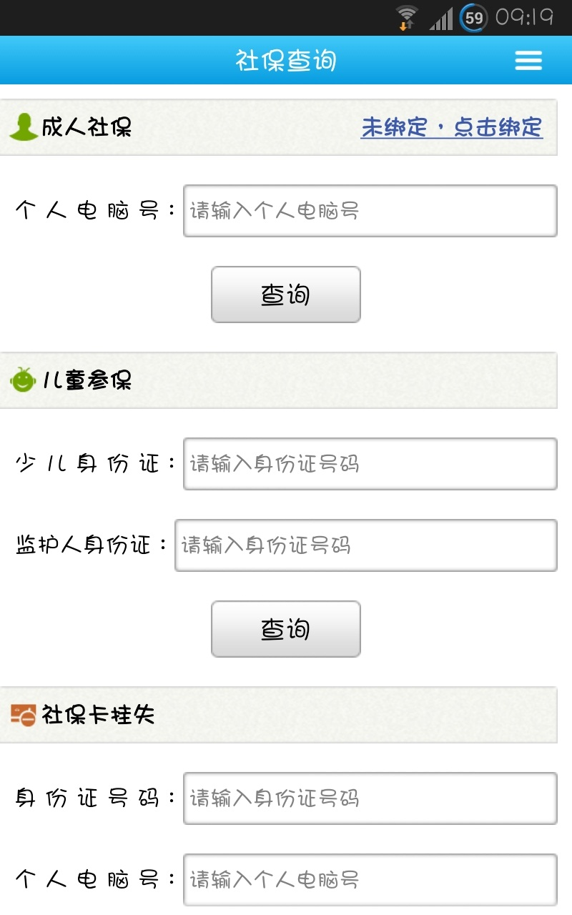This screenshot has width=572, height=915.
Task: Tap the status bar clock showing 09:19
Action: pyautogui.click(x=524, y=17)
